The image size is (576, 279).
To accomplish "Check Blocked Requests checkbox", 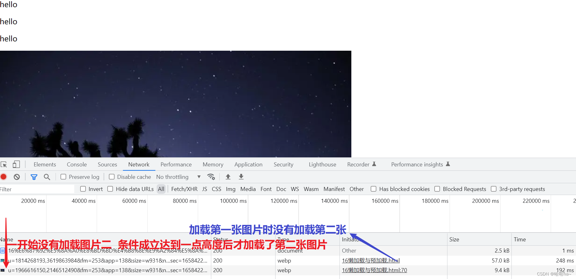I will [x=437, y=189].
